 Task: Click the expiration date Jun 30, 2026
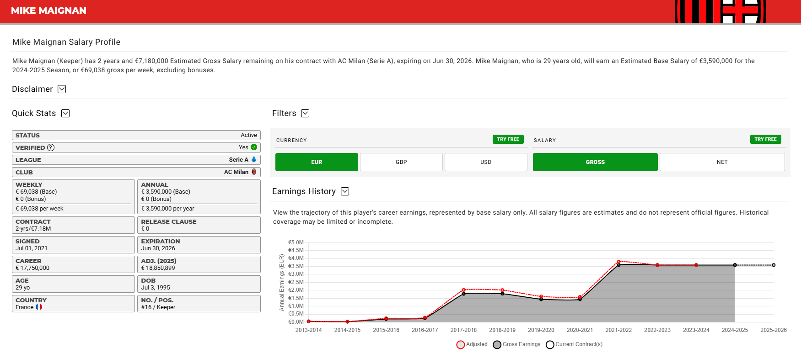coord(158,248)
